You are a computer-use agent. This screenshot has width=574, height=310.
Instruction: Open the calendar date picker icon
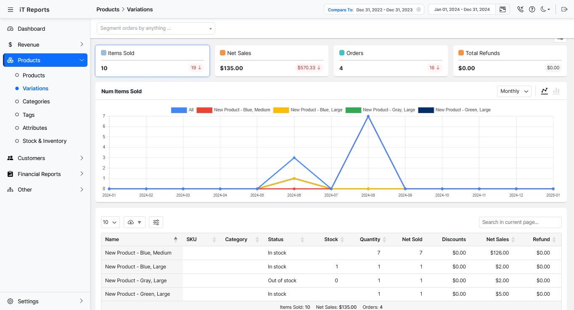click(x=503, y=9)
